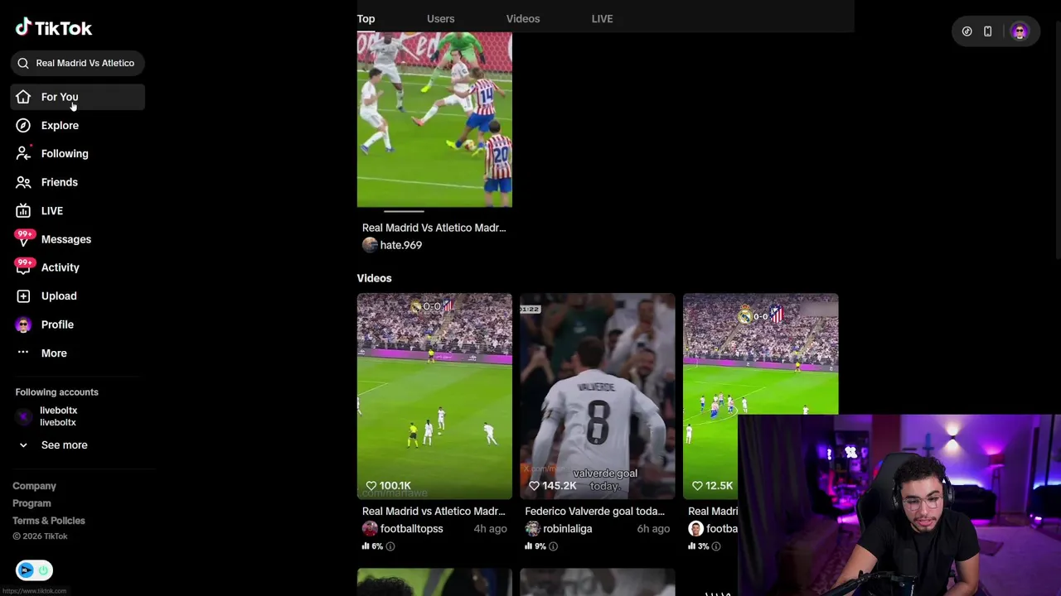The width and height of the screenshot is (1061, 596).
Task: Click the Videos section heading
Action: [374, 278]
